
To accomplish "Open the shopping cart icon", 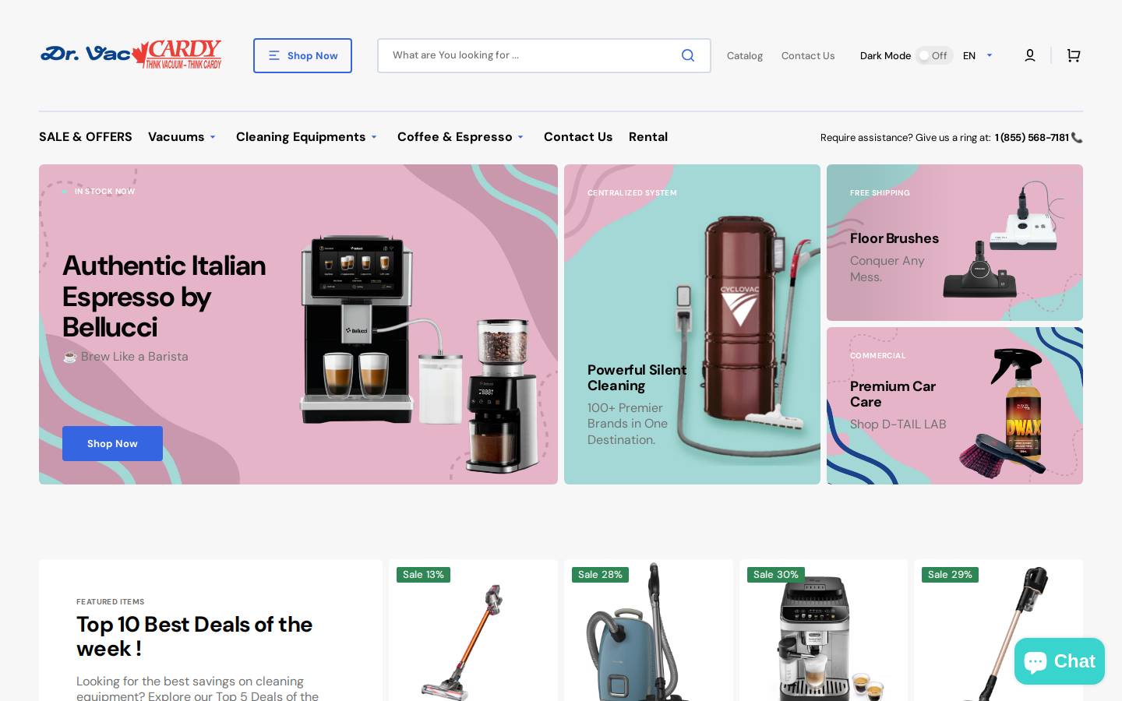I will 1074,55.
